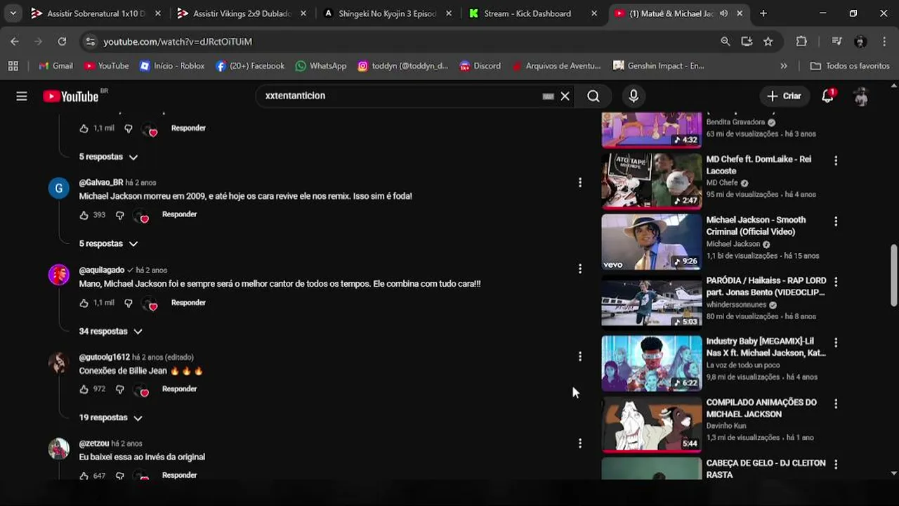Viewport: 899px width, 506px height.
Task: Open @Galvao_BR channel link
Action: pos(101,183)
